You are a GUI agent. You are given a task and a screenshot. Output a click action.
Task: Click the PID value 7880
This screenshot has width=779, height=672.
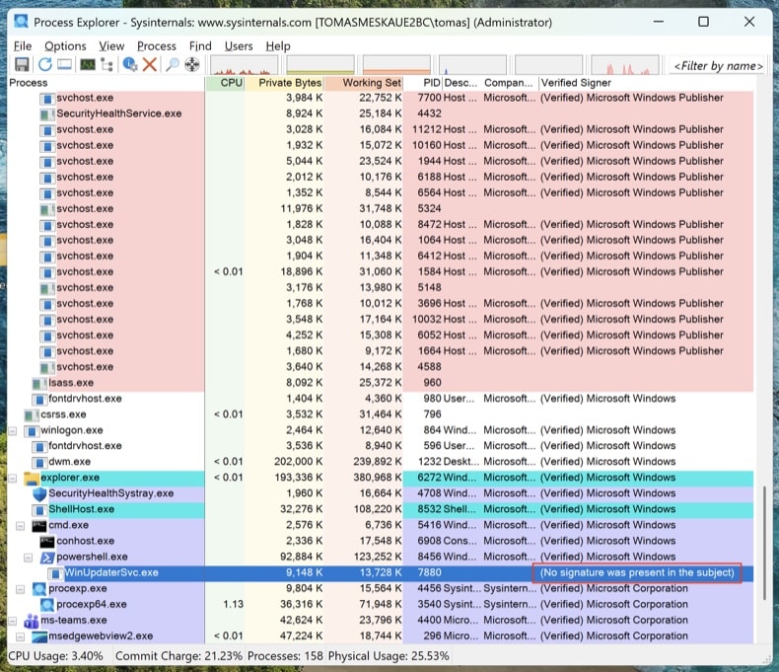pos(429,573)
